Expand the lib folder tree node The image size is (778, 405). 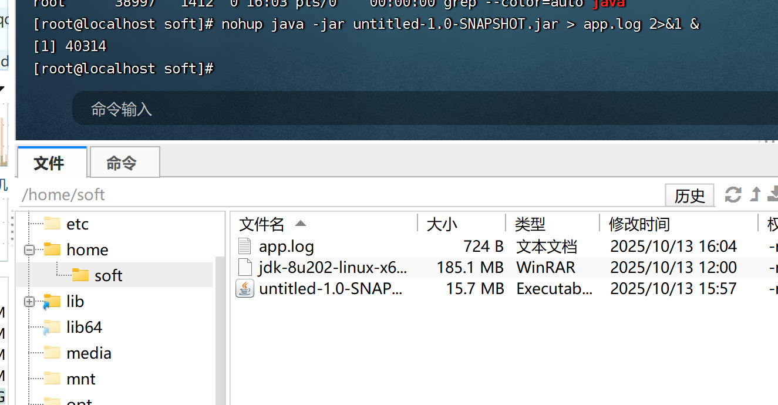[x=29, y=302]
